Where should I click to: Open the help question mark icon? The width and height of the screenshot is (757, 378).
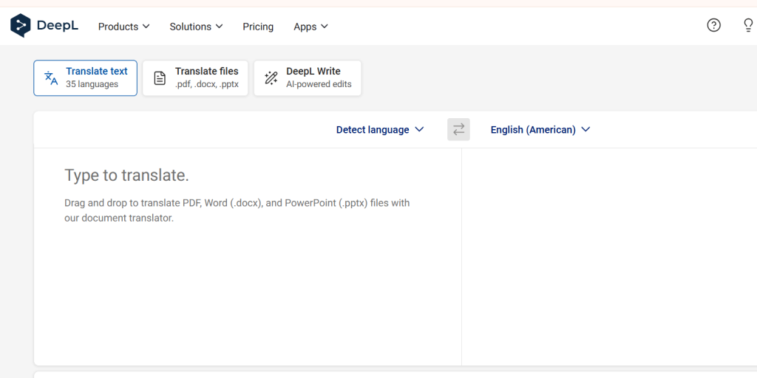pos(713,26)
